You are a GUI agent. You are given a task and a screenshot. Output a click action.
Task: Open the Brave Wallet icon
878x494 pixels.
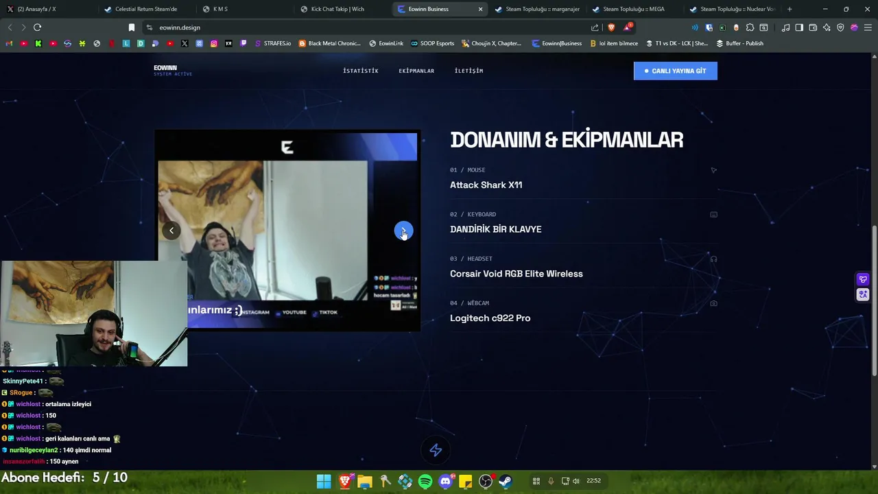click(x=813, y=27)
